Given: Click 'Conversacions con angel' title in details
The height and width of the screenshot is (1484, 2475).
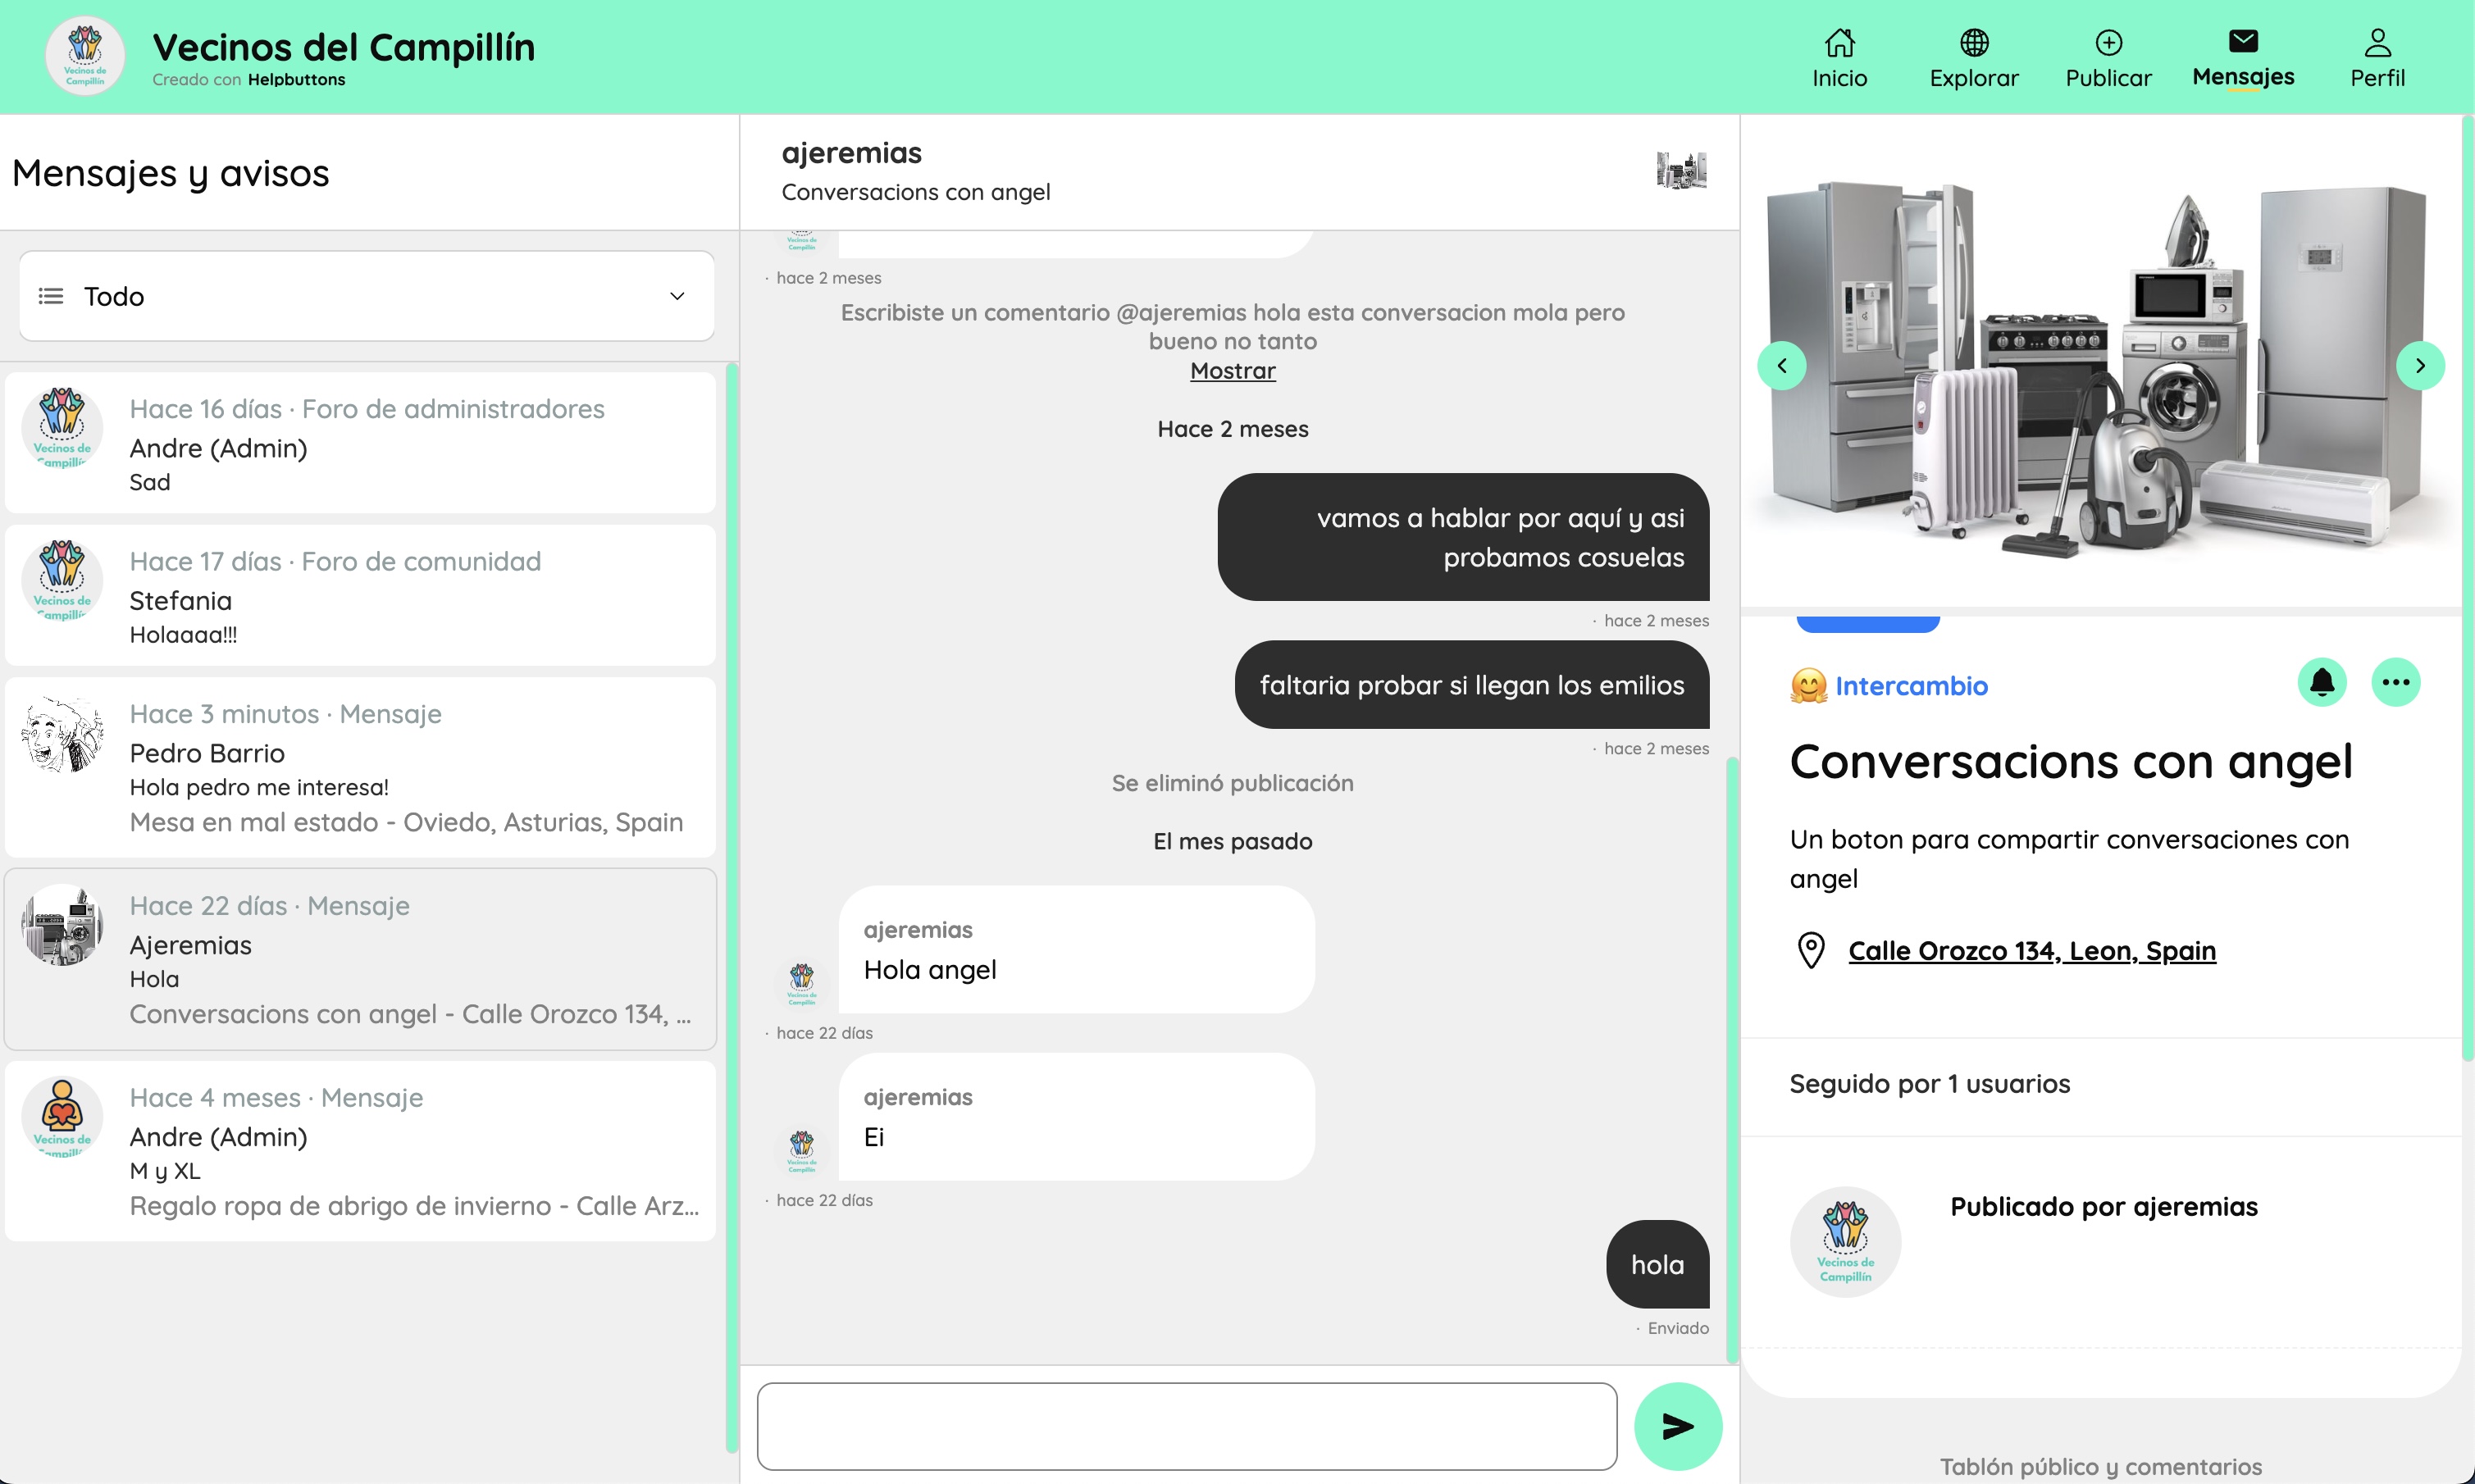Looking at the screenshot, I should tap(2070, 761).
